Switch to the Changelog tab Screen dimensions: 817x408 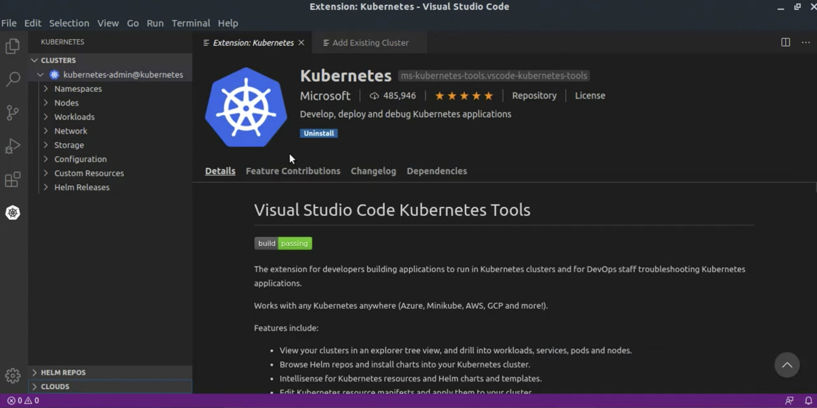coord(373,171)
